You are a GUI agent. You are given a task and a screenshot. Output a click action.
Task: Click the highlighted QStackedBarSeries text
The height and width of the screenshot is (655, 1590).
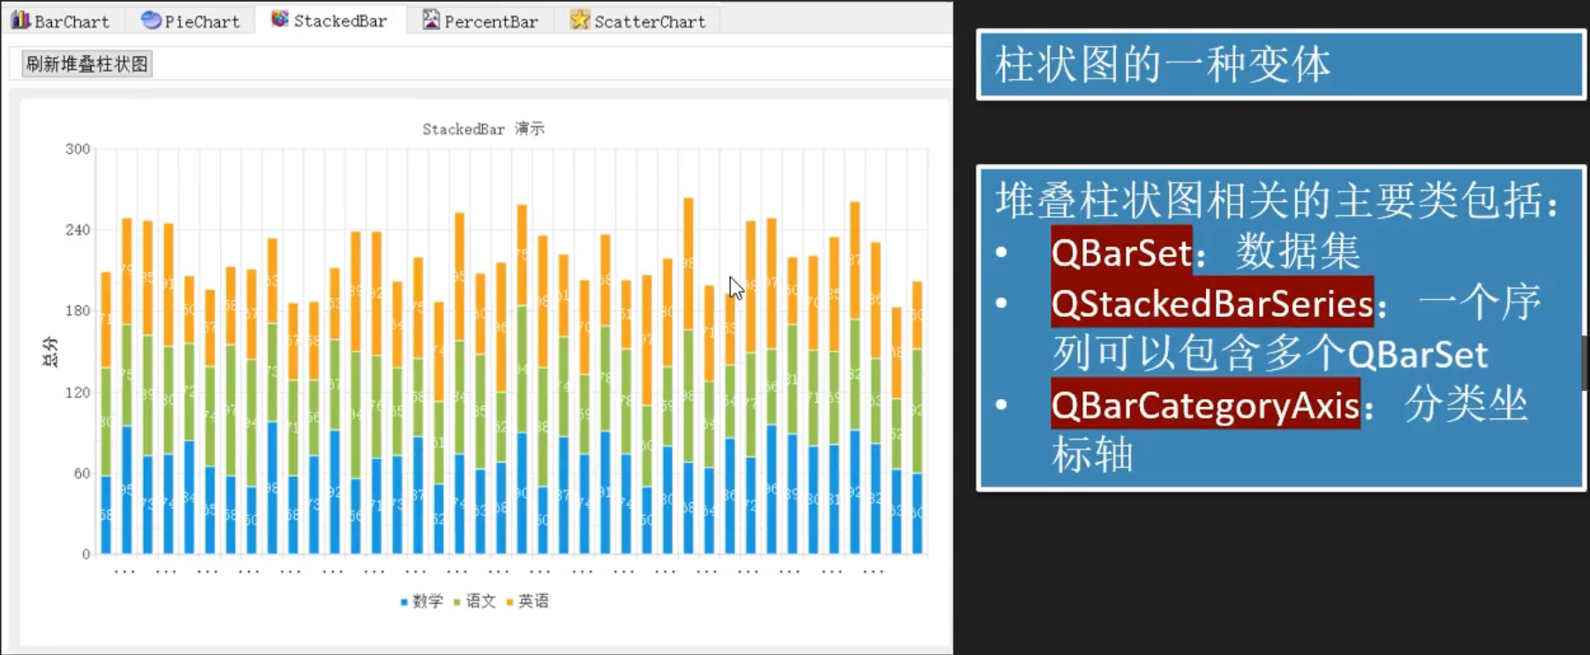[1211, 305]
